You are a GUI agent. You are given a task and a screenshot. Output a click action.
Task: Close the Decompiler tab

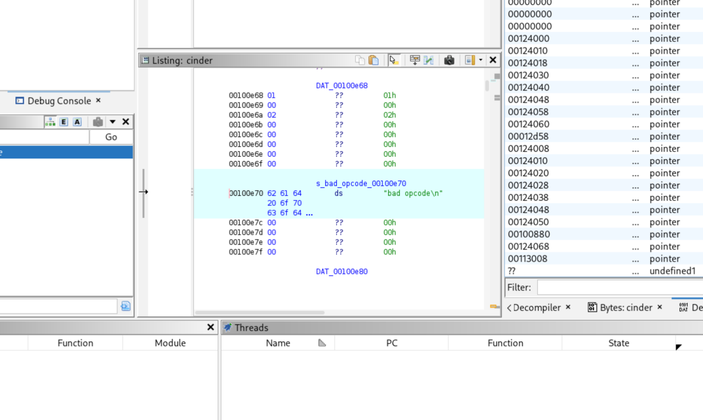tap(568, 307)
